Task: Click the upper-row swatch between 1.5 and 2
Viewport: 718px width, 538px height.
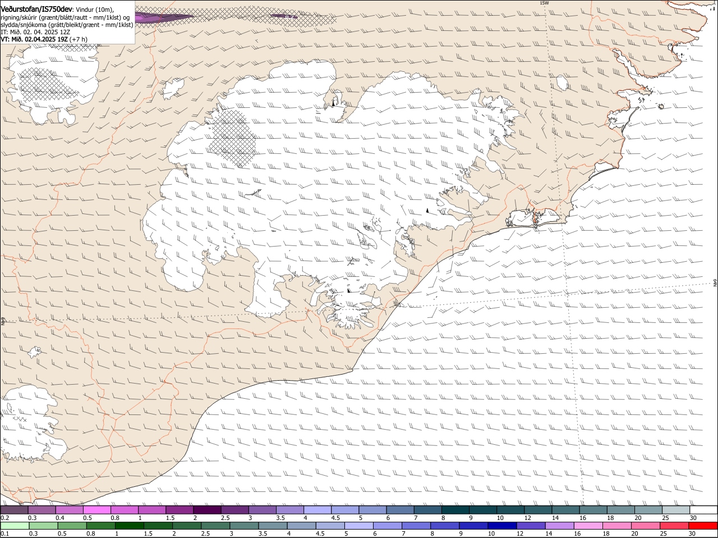Action: click(179, 510)
